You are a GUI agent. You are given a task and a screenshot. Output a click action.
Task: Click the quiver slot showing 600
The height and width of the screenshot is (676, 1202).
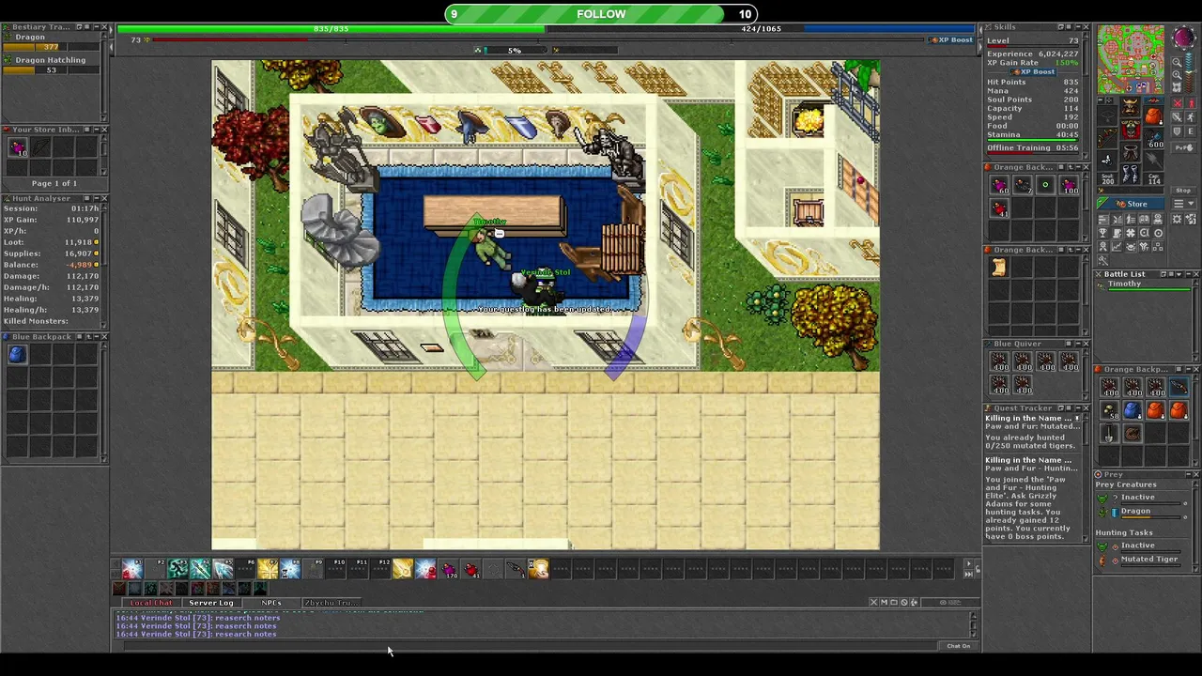pos(1153,140)
